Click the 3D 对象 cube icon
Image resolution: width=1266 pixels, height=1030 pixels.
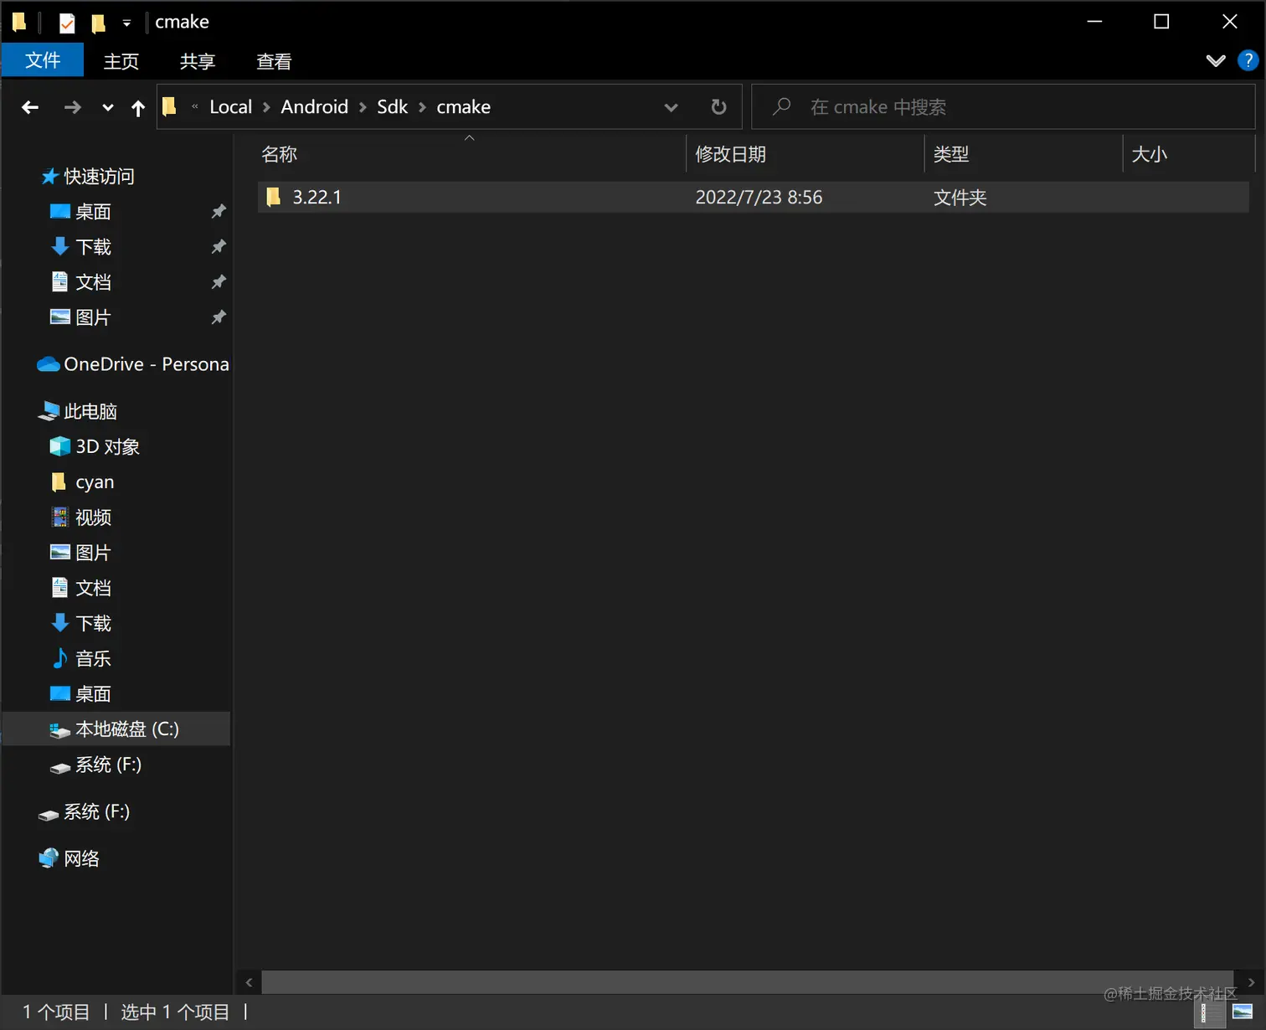point(60,446)
